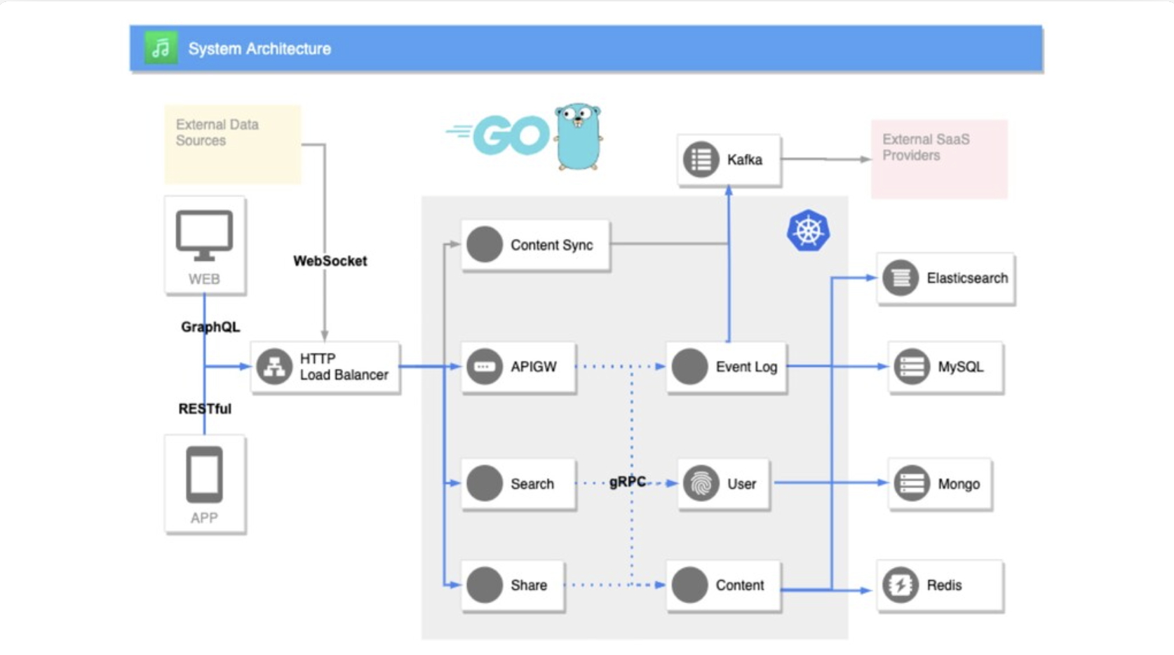
Task: Click the Content Sync label text
Action: [x=551, y=245]
